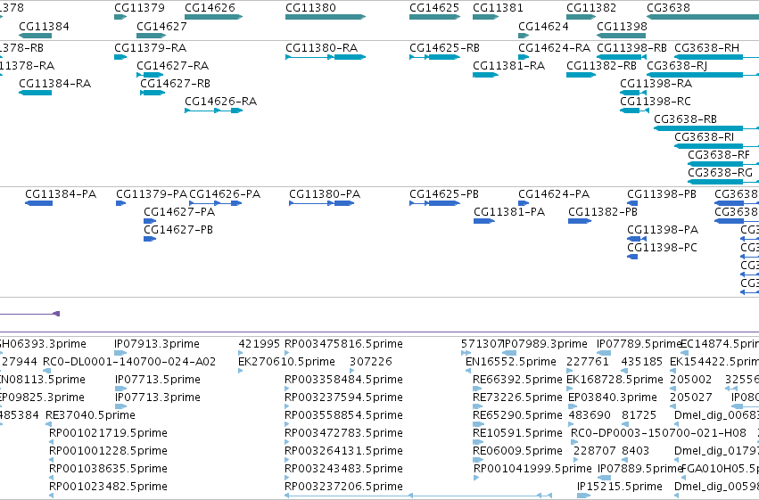Viewport: 759px width, 500px height.
Task: Select the CG11380 gene label
Action: coord(310,8)
